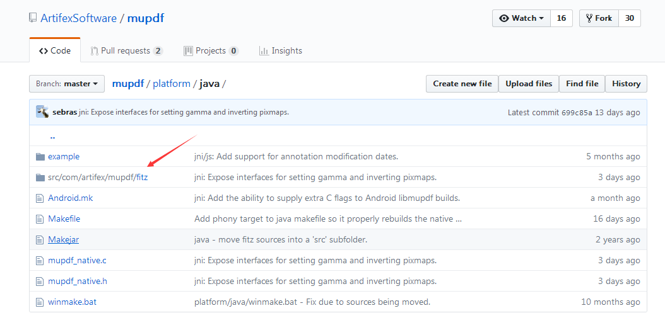Open Android.mk's extra C flags commit message

click(327, 198)
